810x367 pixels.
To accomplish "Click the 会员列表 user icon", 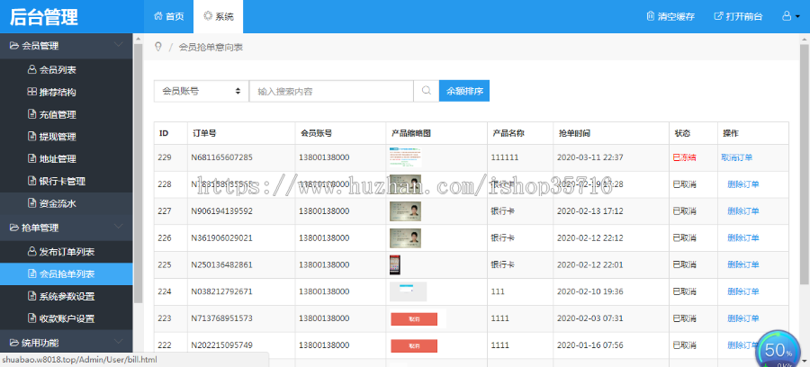I will (x=31, y=69).
